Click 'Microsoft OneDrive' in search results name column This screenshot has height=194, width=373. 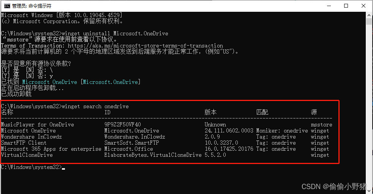(28, 131)
